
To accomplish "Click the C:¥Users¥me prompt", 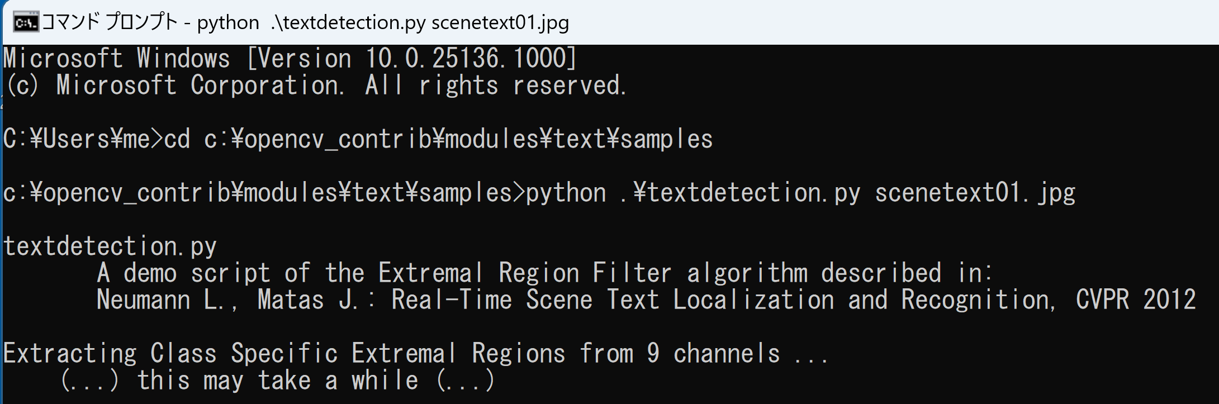I will click(83, 139).
